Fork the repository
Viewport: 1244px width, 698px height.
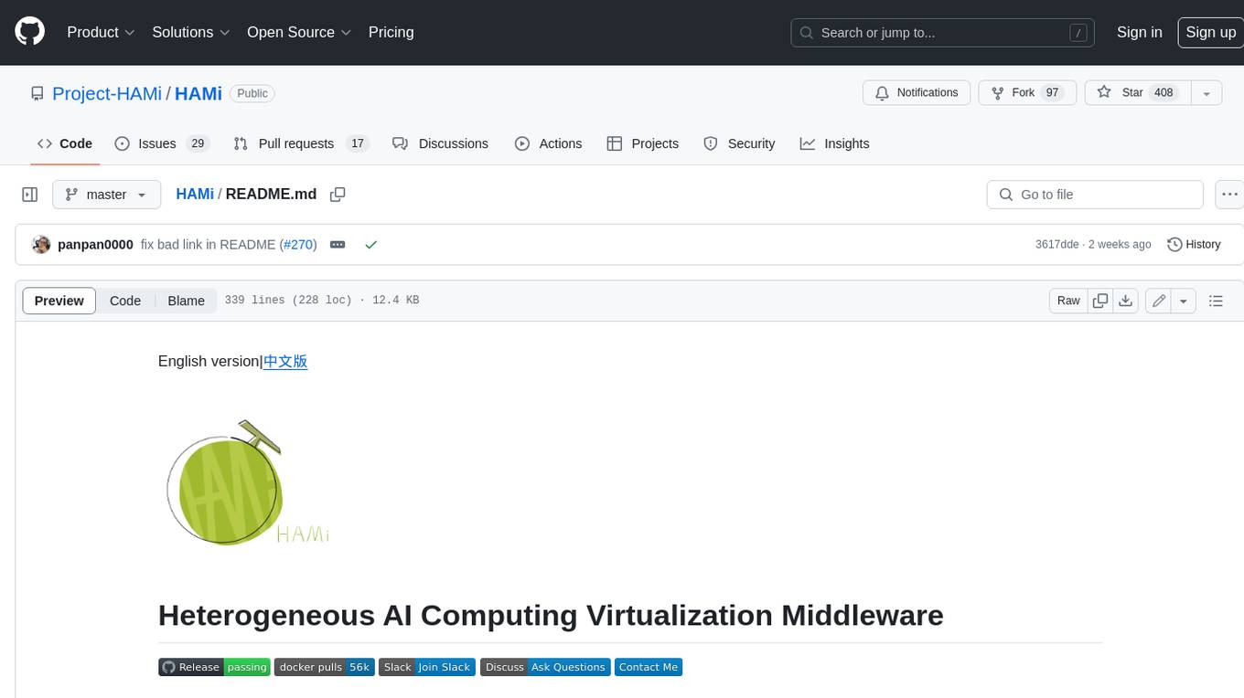click(1027, 93)
